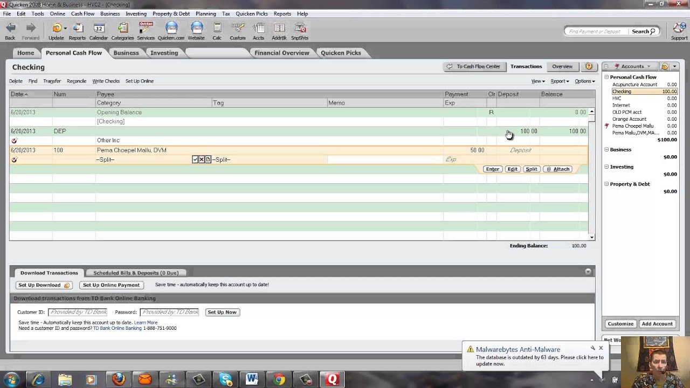This screenshot has width=690, height=388.
Task: Collapse the Personal Cash Flow account group
Action: 606,77
